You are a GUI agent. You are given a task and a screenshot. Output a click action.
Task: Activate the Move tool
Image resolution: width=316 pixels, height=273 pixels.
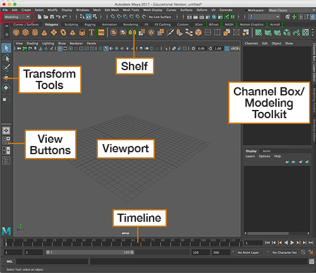(6, 78)
